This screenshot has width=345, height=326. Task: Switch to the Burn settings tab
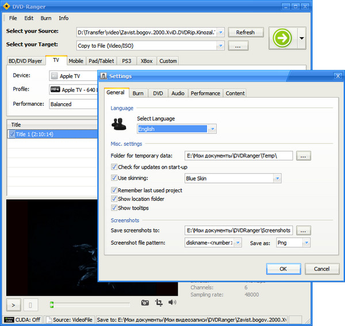click(138, 93)
